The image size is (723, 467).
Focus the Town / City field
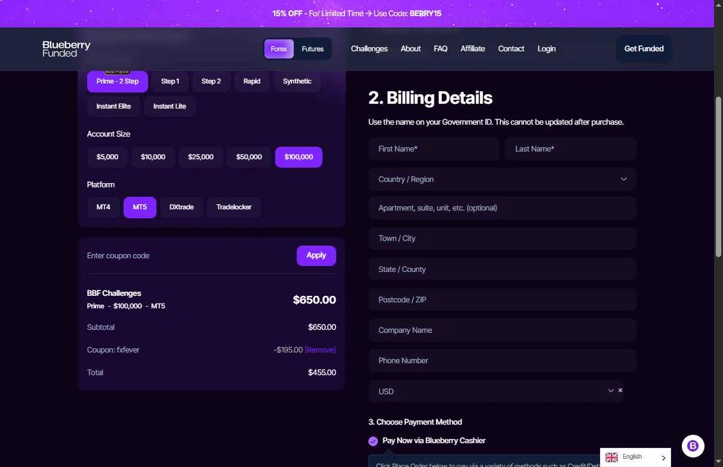pyautogui.click(x=502, y=239)
